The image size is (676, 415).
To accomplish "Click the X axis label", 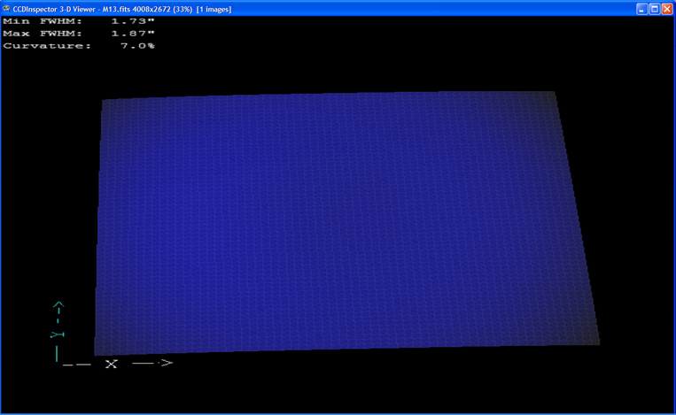I will [112, 365].
